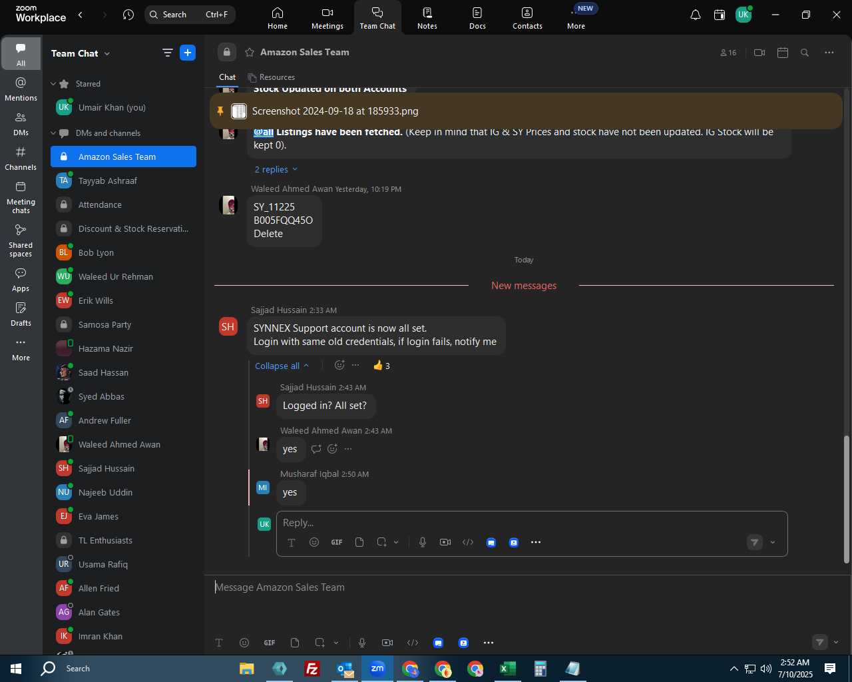The width and height of the screenshot is (852, 682).
Task: Toggle text formatting in main message toolbar
Action: tap(219, 643)
